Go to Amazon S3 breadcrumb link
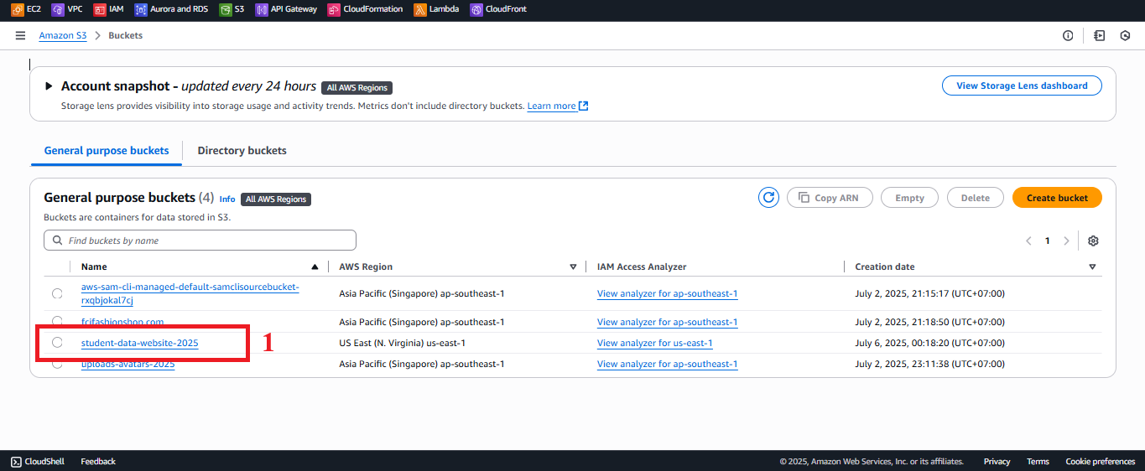 pos(63,36)
